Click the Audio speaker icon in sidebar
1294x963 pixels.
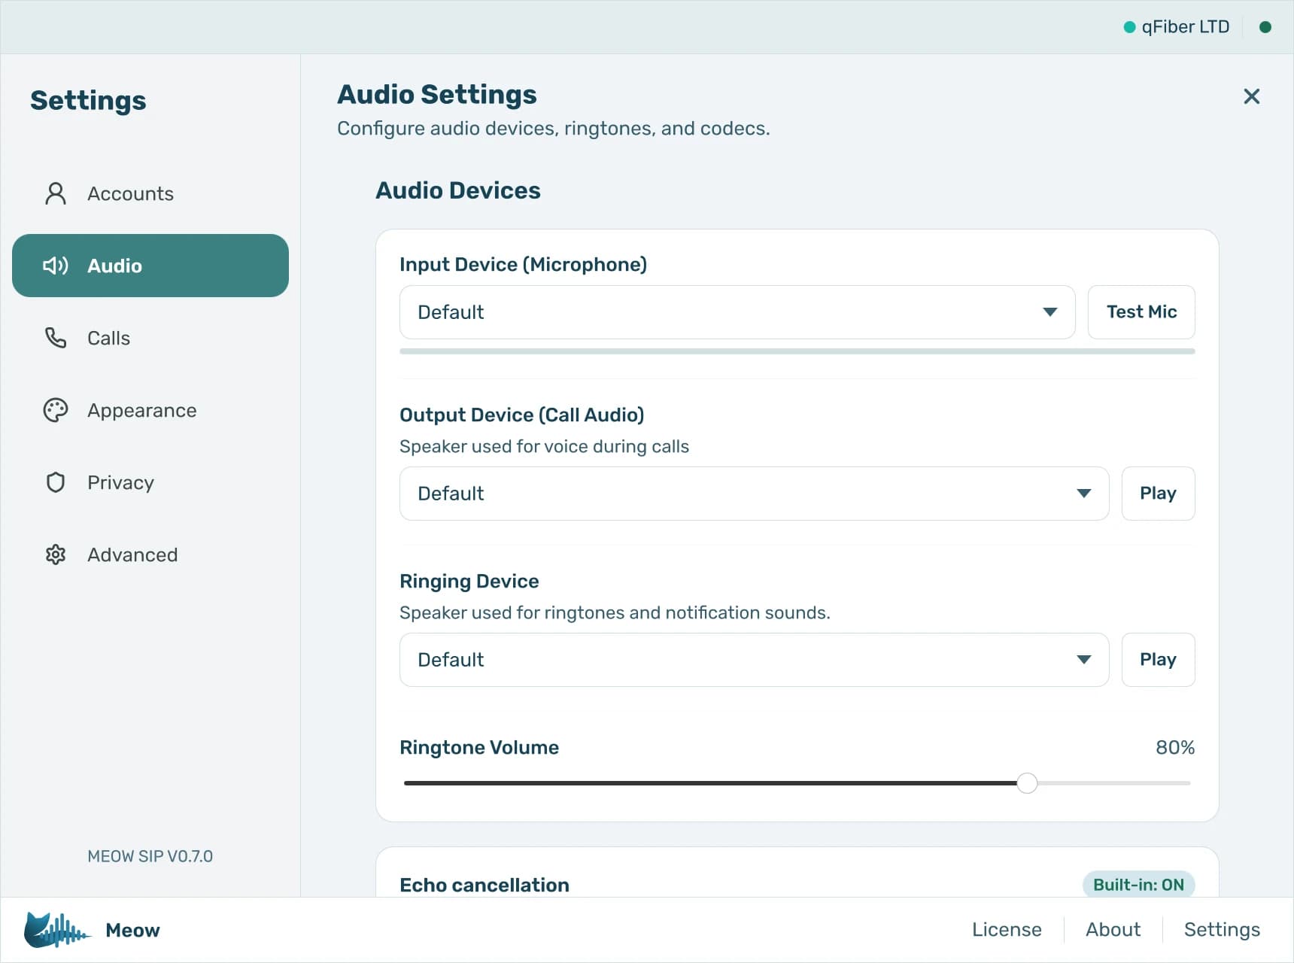click(x=56, y=266)
